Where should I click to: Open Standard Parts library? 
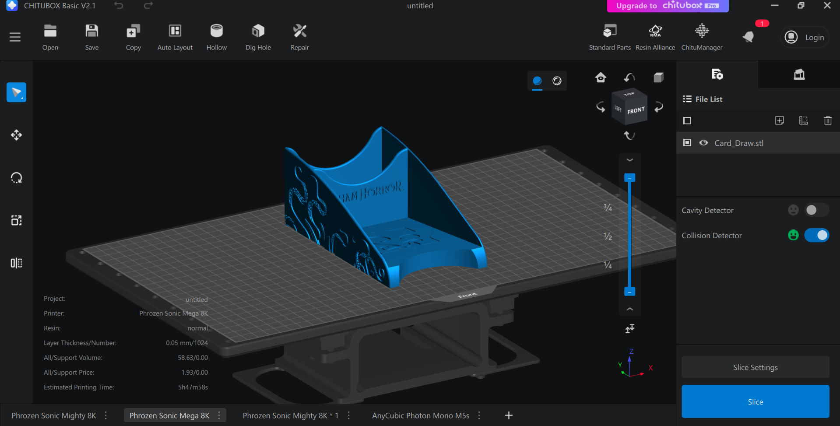point(610,37)
